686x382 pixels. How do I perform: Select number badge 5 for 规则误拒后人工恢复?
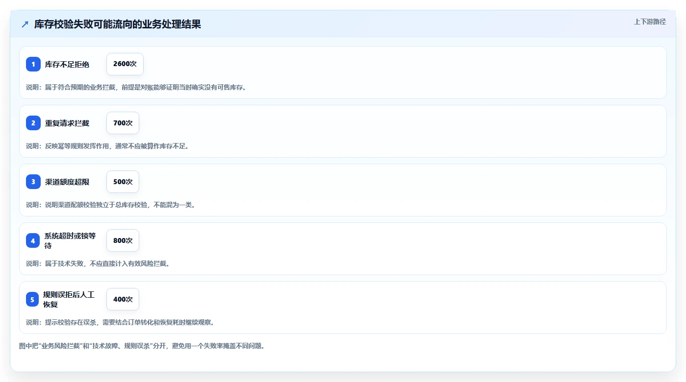[x=32, y=299]
